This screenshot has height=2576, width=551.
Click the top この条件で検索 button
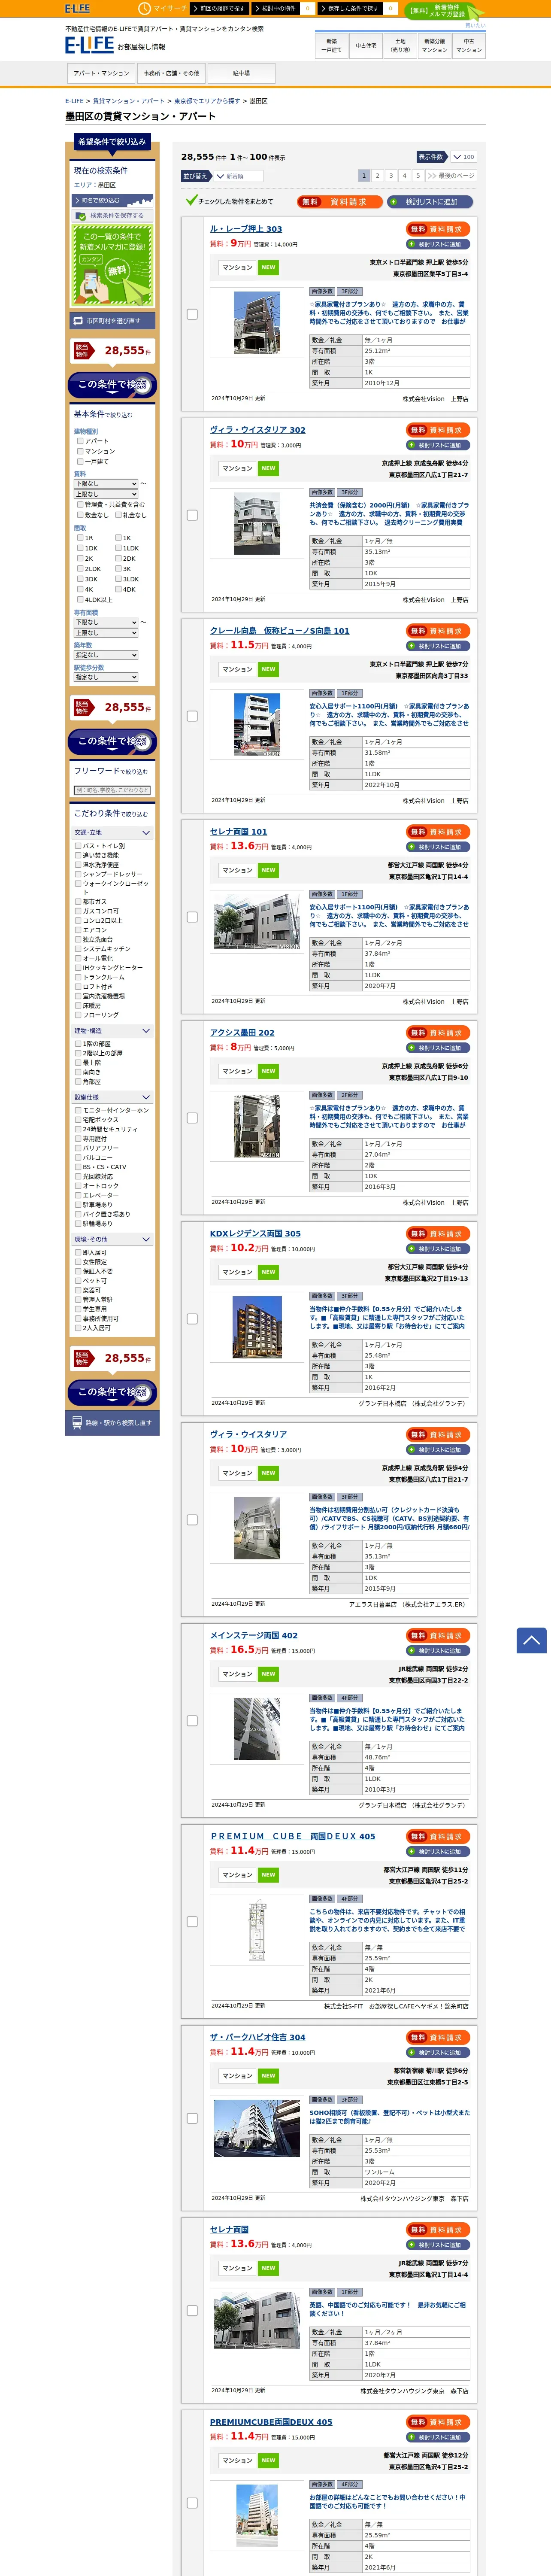click(x=112, y=385)
